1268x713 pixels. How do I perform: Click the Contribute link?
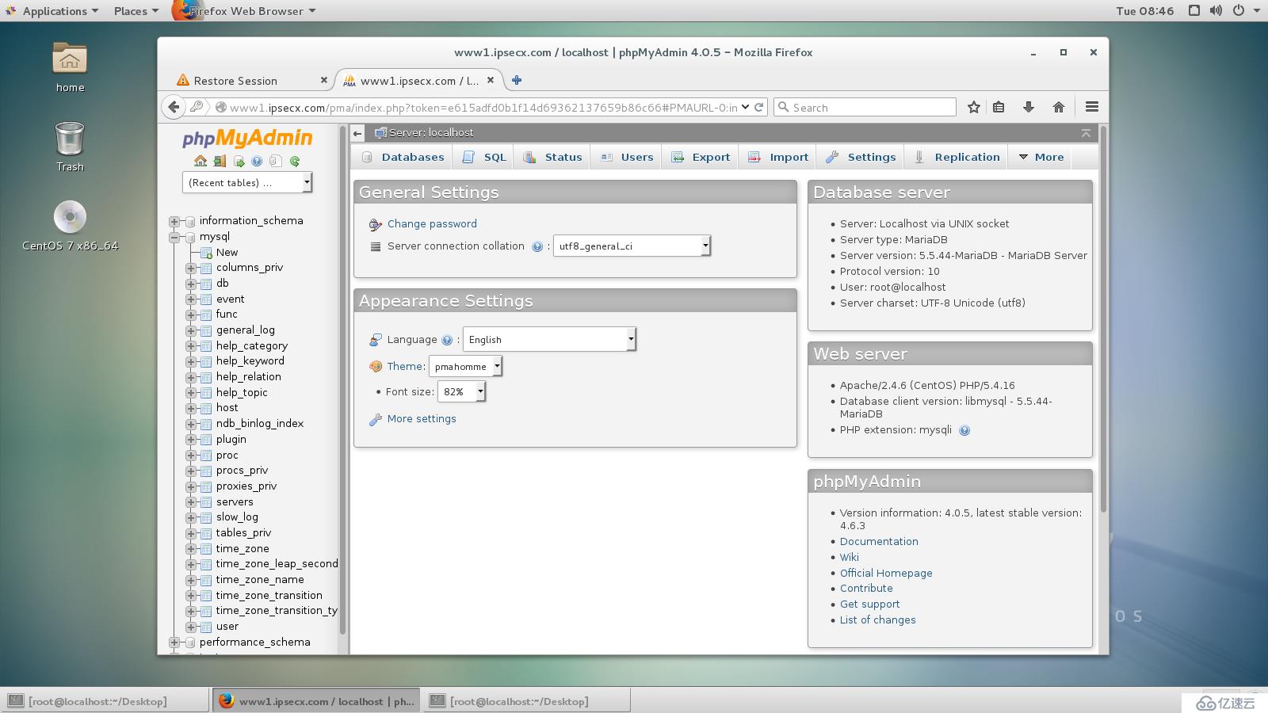coord(866,589)
